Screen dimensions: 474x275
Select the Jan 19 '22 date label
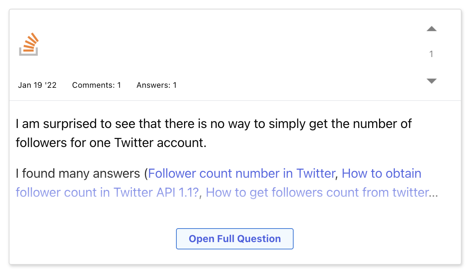pyautogui.click(x=37, y=85)
